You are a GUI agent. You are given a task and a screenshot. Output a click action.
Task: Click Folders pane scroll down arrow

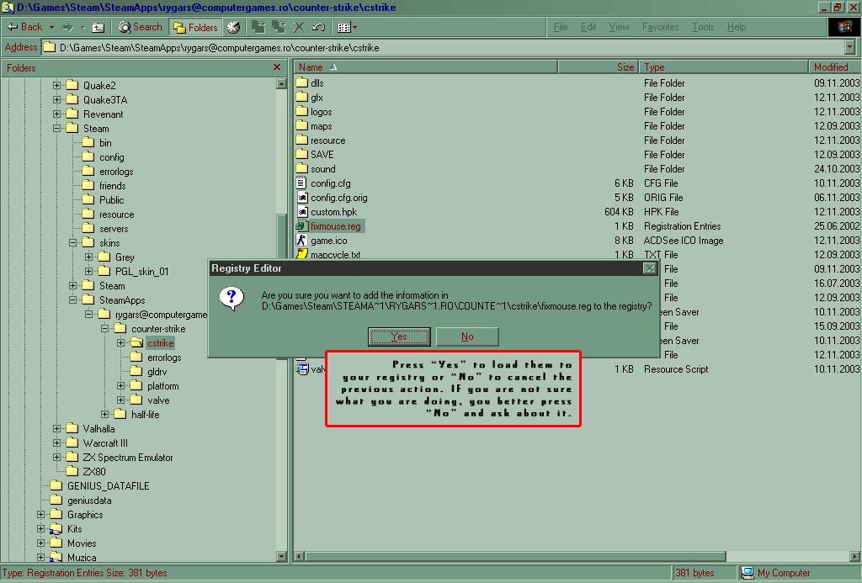pos(281,556)
